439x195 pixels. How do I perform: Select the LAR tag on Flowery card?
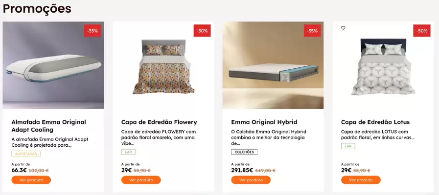tap(128, 152)
